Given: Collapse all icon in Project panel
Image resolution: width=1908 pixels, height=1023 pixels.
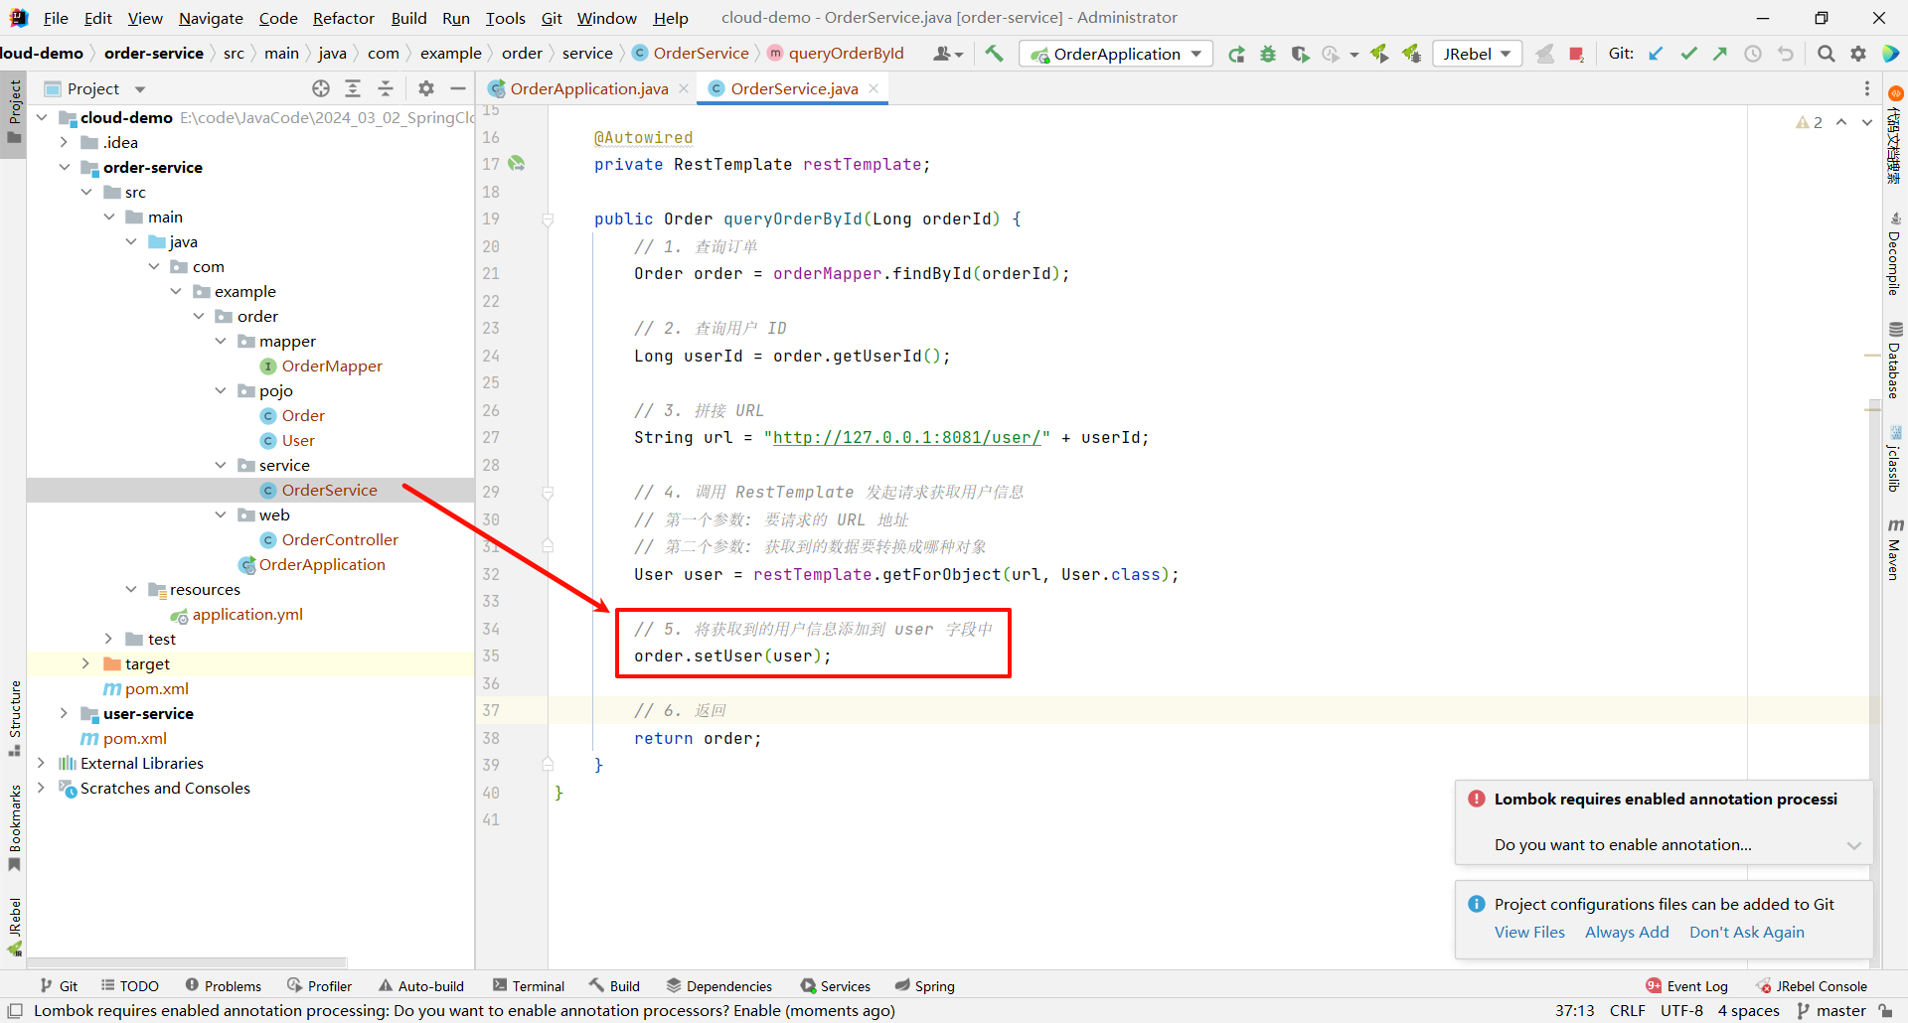Looking at the screenshot, I should tap(386, 88).
